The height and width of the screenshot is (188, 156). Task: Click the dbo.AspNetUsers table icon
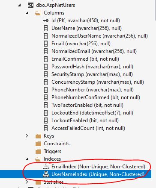coord(30,5)
